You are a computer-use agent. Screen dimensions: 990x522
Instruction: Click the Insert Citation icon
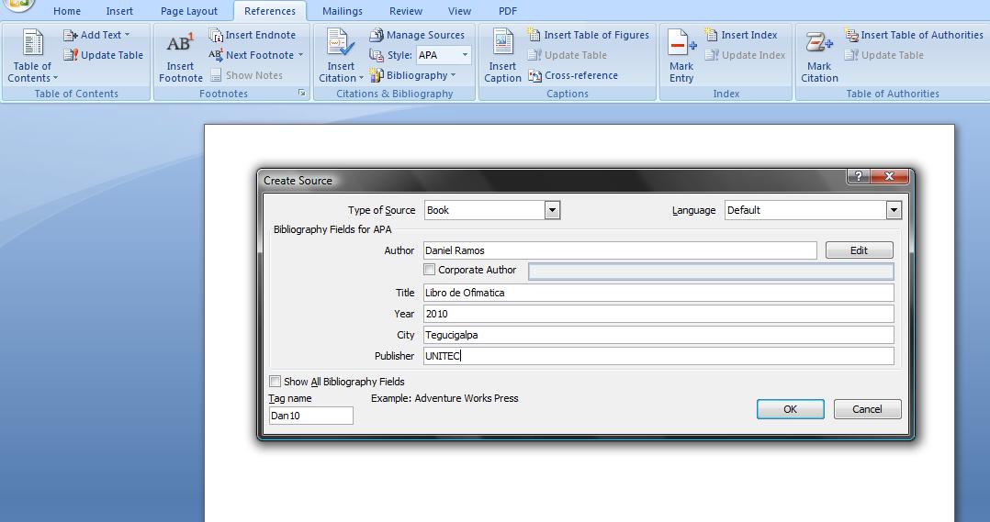click(x=341, y=43)
